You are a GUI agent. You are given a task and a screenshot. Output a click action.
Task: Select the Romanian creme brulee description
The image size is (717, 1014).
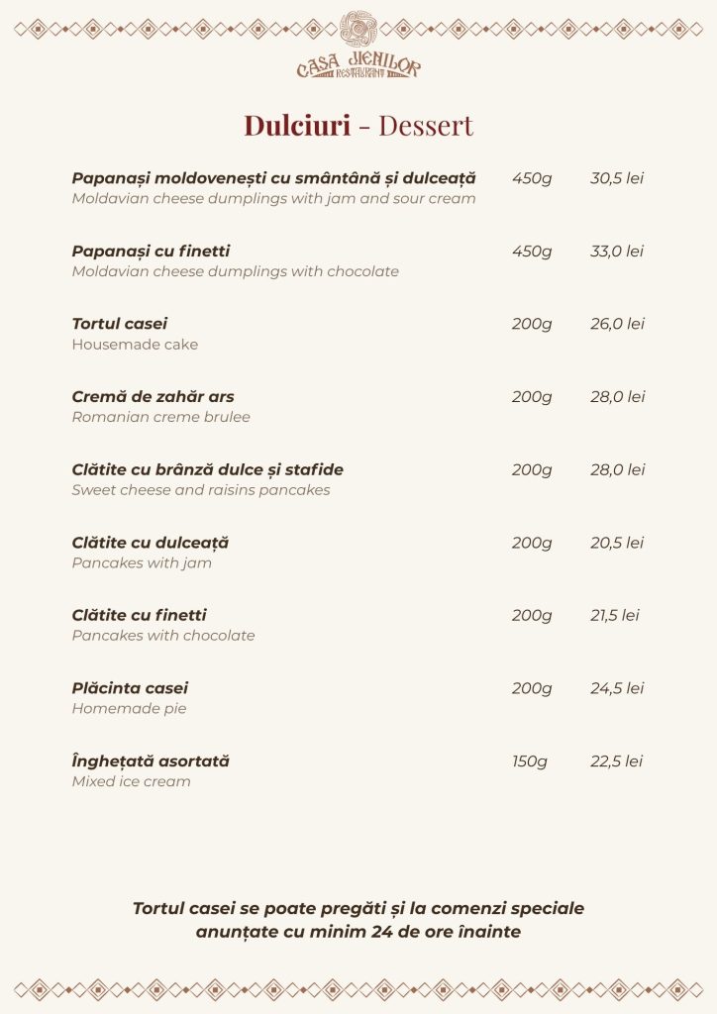point(160,417)
